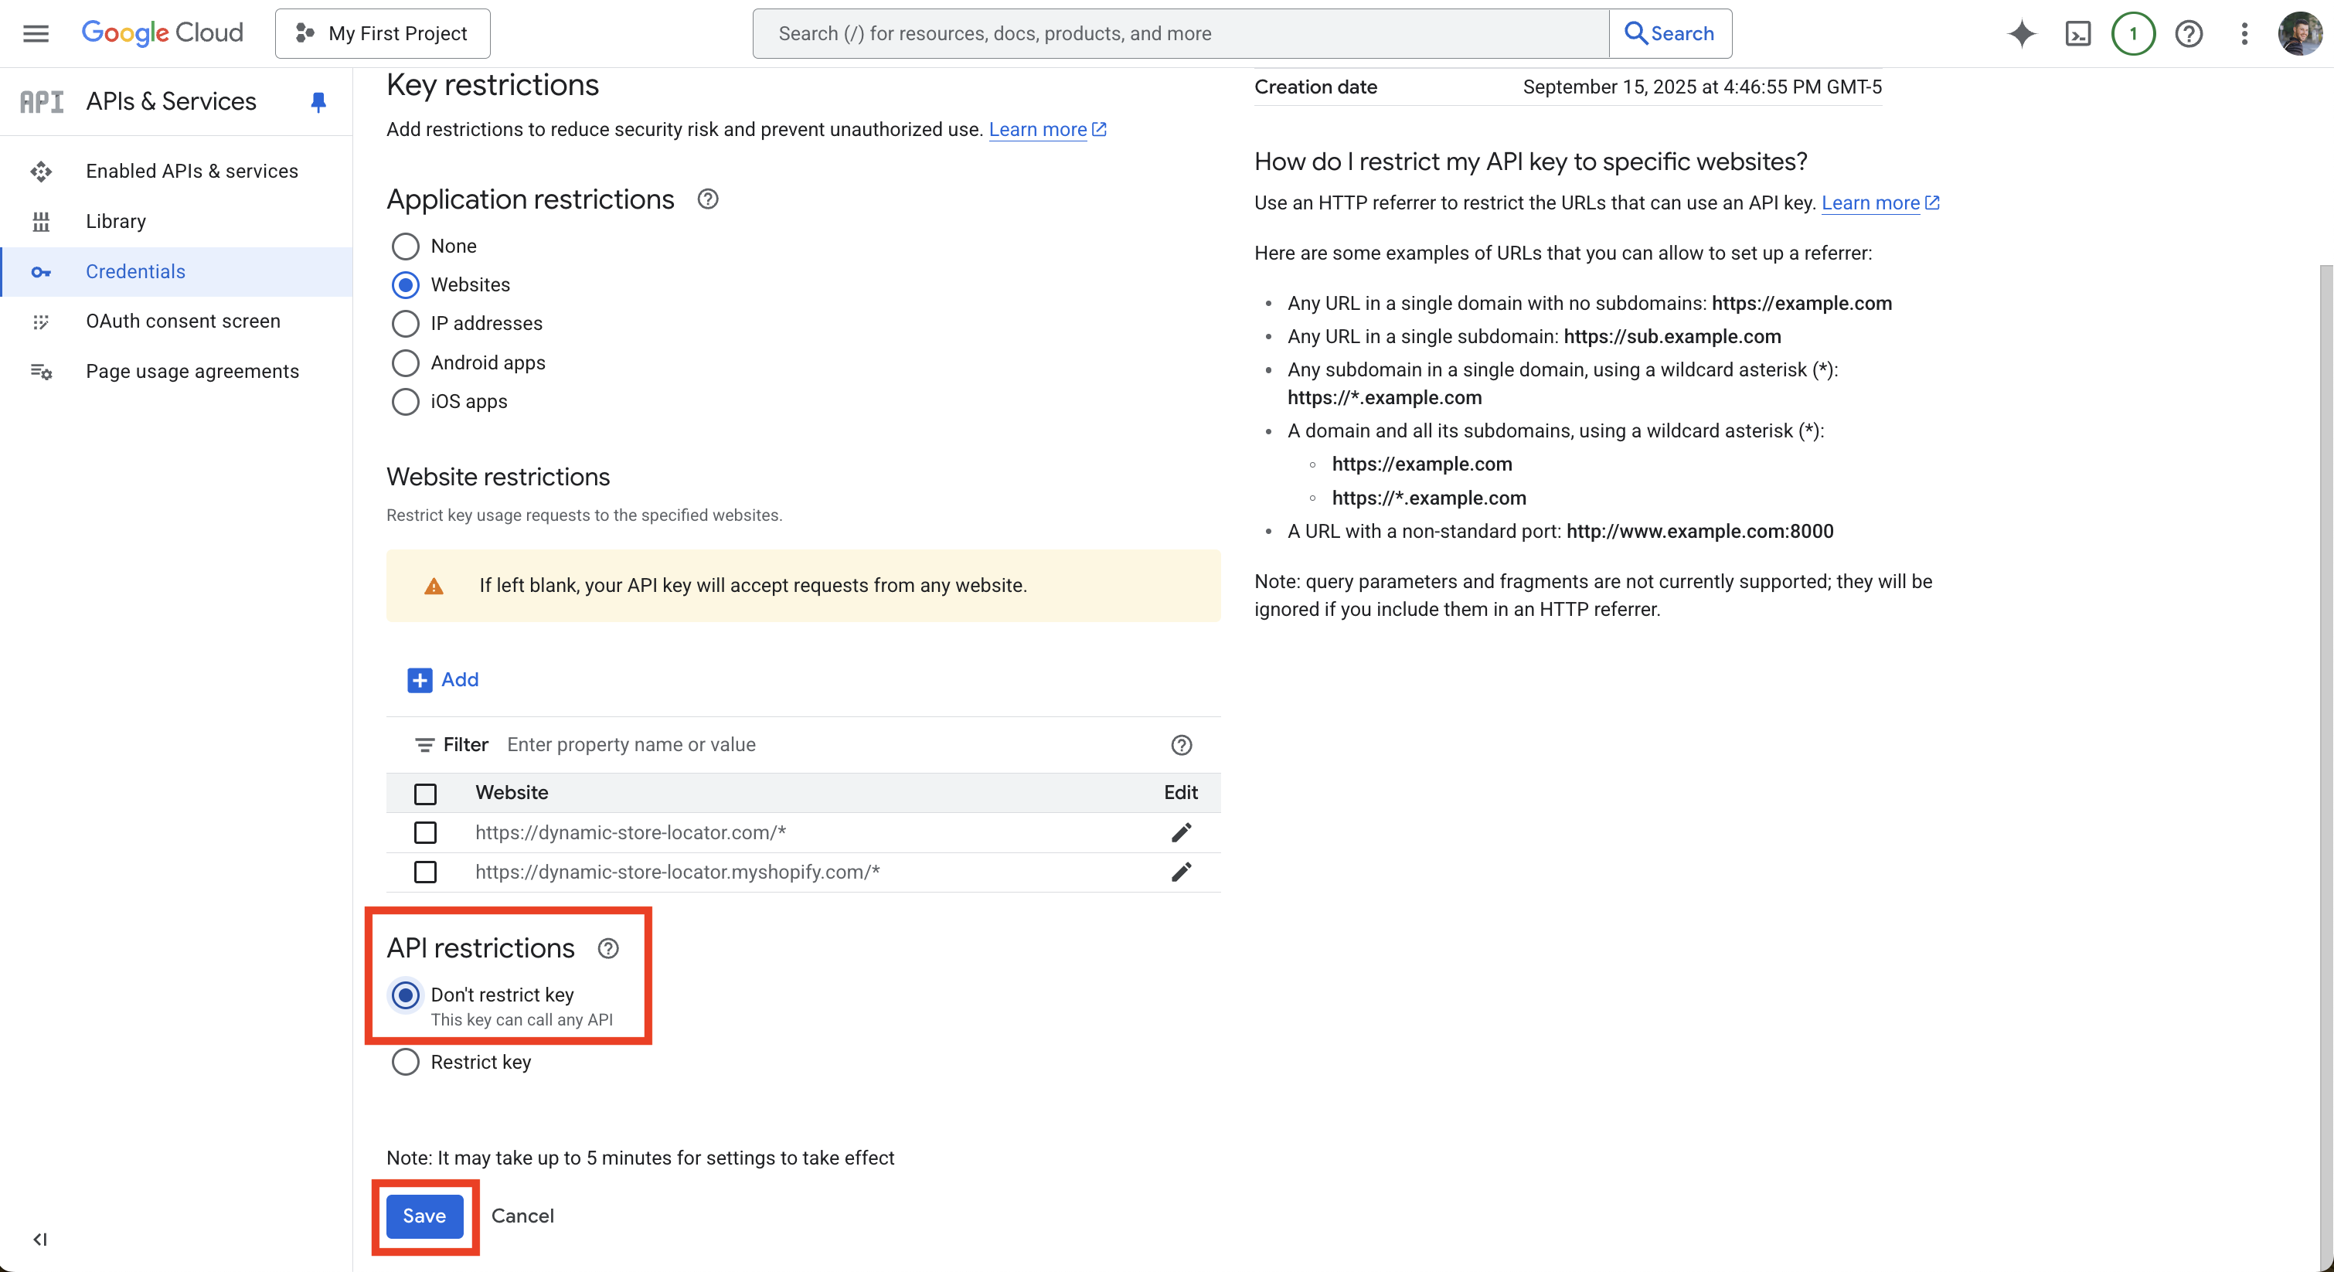The image size is (2334, 1272).
Task: Click the pin icon beside APIs & Services
Action: [318, 101]
